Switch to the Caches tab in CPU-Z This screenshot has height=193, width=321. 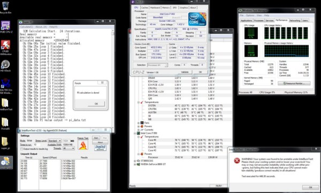point(144,7)
